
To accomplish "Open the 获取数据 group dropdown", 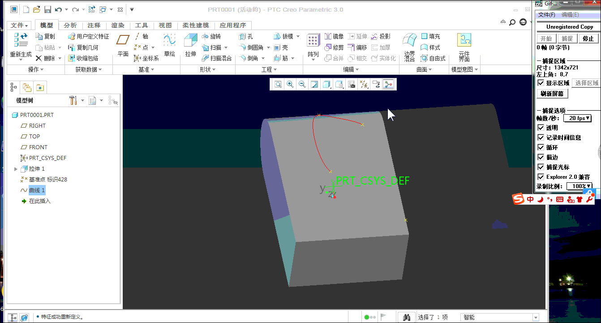I will 88,69.
